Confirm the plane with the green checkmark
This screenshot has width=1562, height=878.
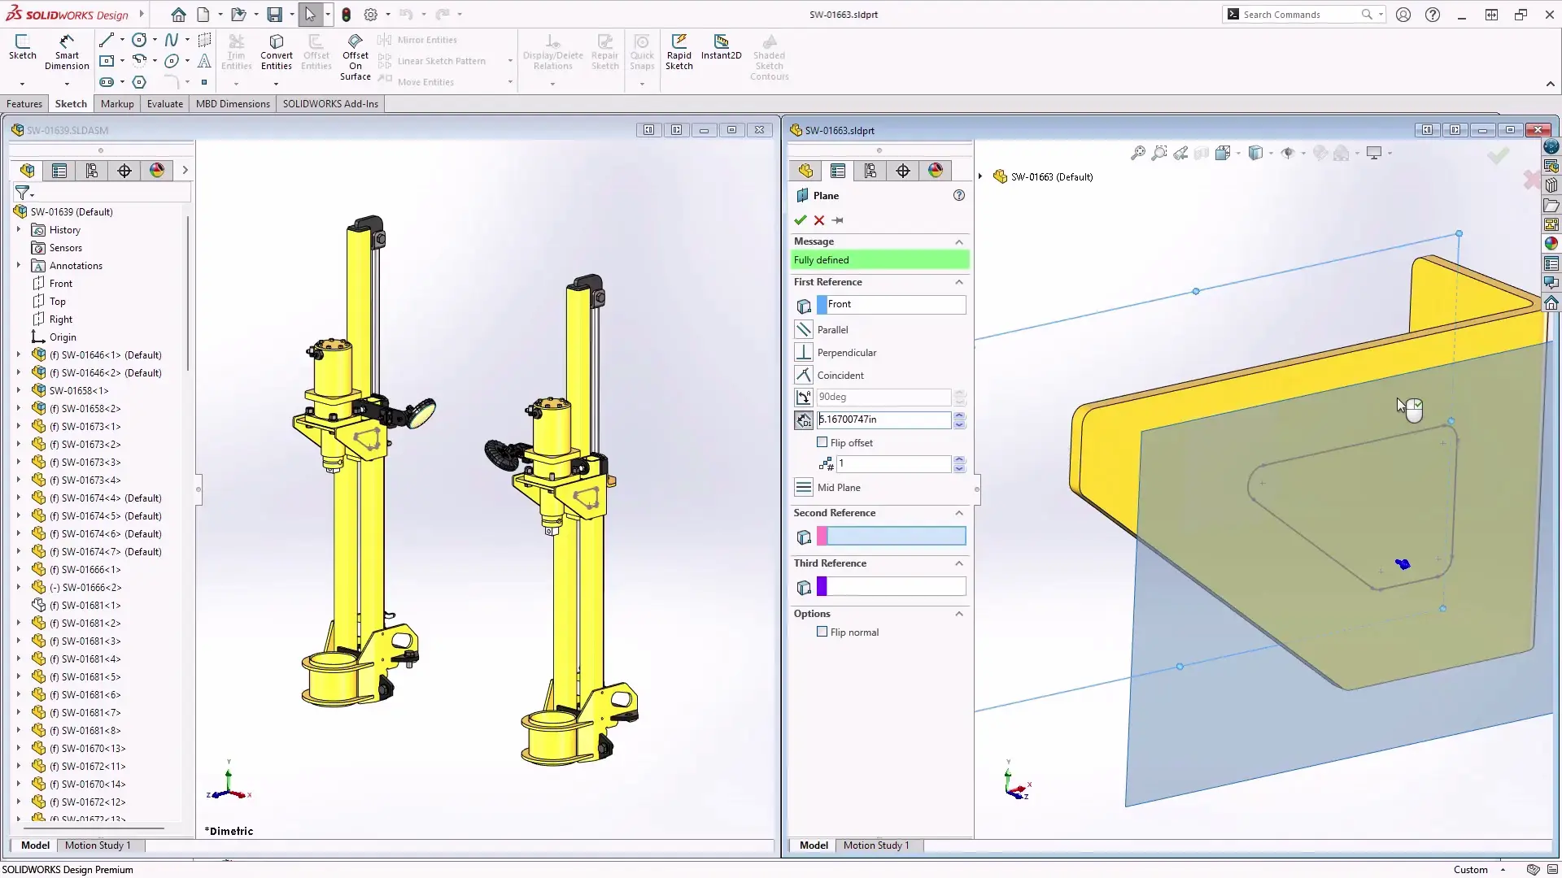(801, 220)
